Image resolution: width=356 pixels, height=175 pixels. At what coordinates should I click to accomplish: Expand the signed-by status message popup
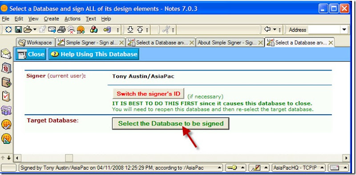point(219,168)
